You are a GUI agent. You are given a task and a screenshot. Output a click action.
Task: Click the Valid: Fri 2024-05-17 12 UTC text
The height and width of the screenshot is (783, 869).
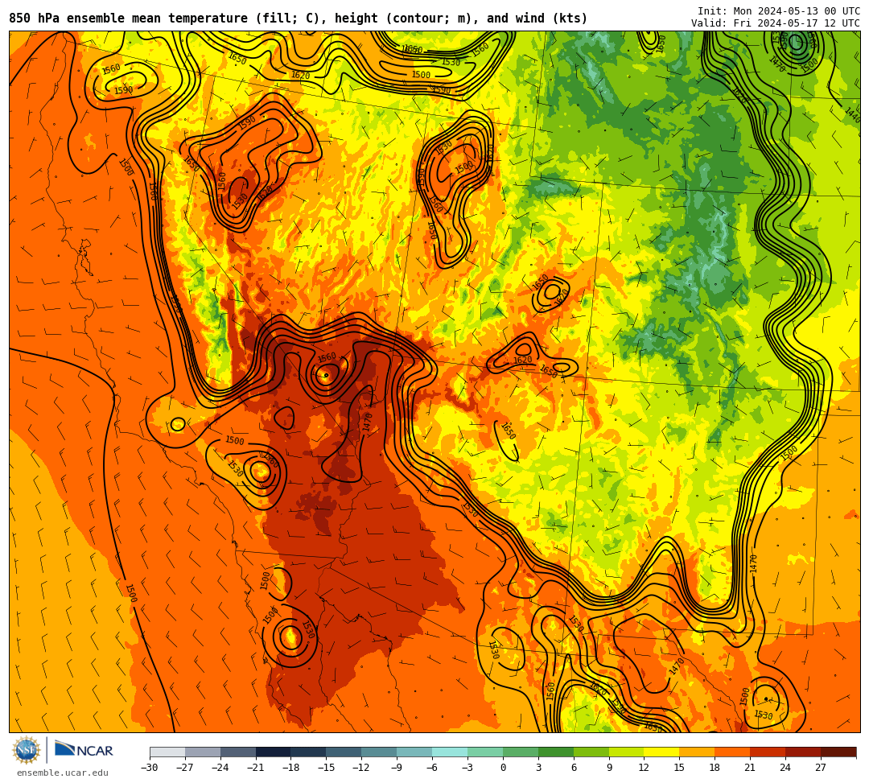click(x=775, y=23)
